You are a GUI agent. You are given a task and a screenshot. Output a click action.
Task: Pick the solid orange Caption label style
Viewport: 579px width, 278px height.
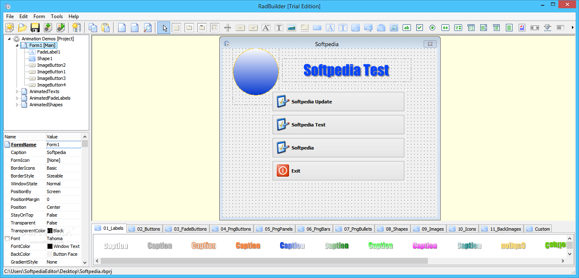coord(248,246)
